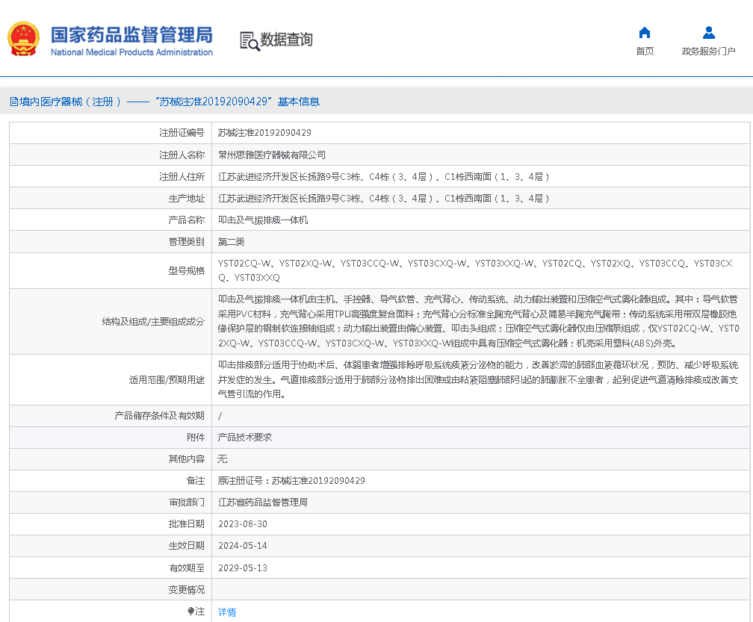The image size is (753, 622).
Task: Click approval date 2023-08-30
Action: pos(243,524)
